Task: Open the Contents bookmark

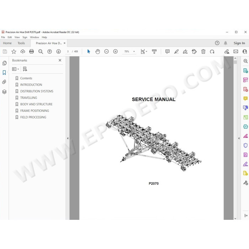Action: point(26,78)
